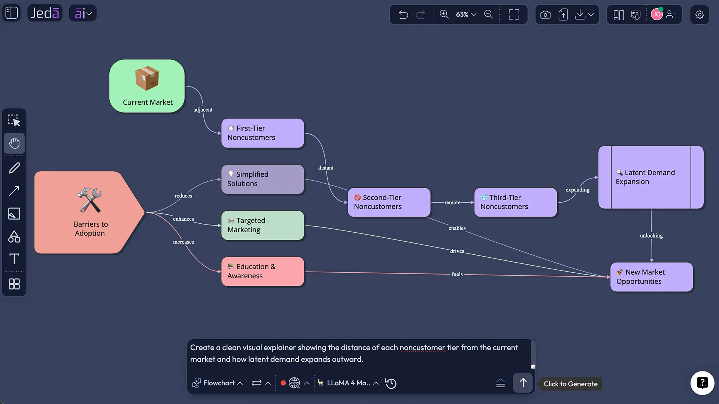Select the New Market Opportunities node
The height and width of the screenshot is (404, 719).
click(x=652, y=277)
